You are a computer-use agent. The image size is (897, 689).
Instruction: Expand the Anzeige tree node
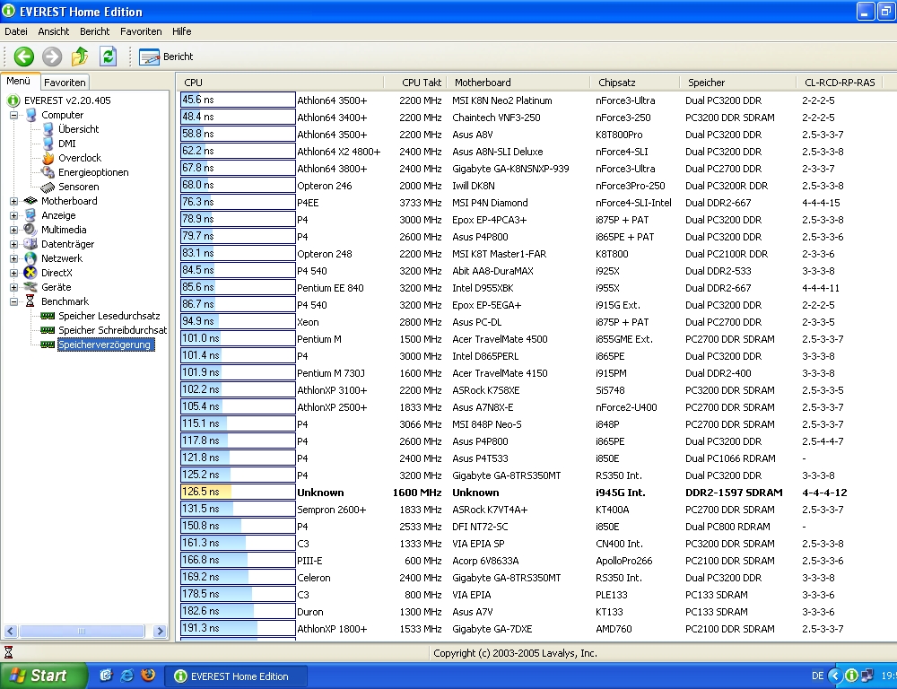(x=13, y=215)
